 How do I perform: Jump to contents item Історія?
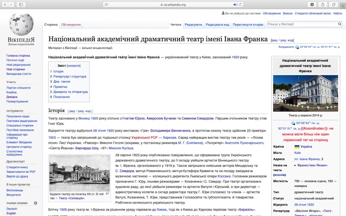(58, 71)
